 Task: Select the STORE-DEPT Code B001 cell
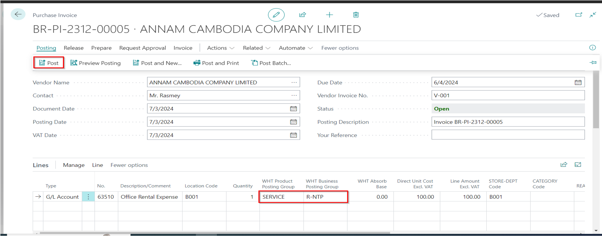508,197
